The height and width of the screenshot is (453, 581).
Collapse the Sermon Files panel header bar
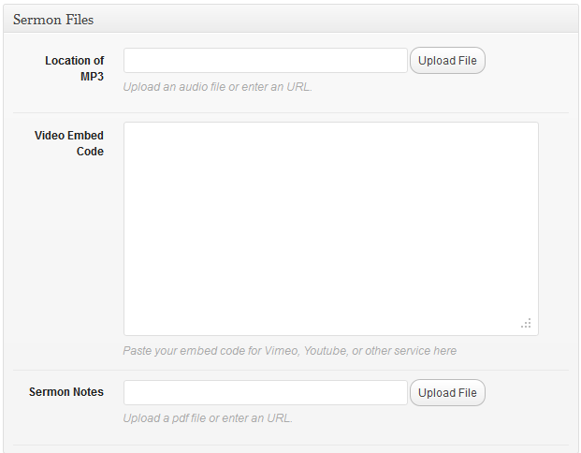pos(290,20)
